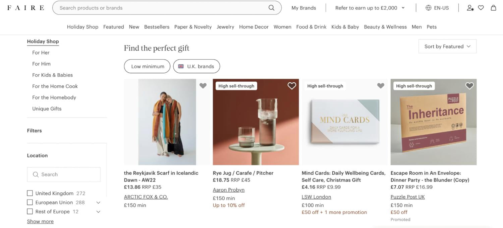Screen dimensions: 503x228
Task: Expand the European Union location chevron
Action: (x=98, y=203)
